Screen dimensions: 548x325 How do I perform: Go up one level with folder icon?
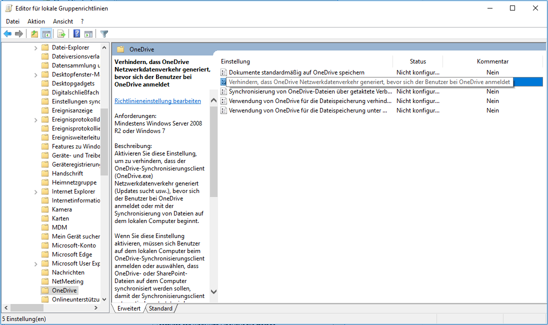tap(34, 34)
